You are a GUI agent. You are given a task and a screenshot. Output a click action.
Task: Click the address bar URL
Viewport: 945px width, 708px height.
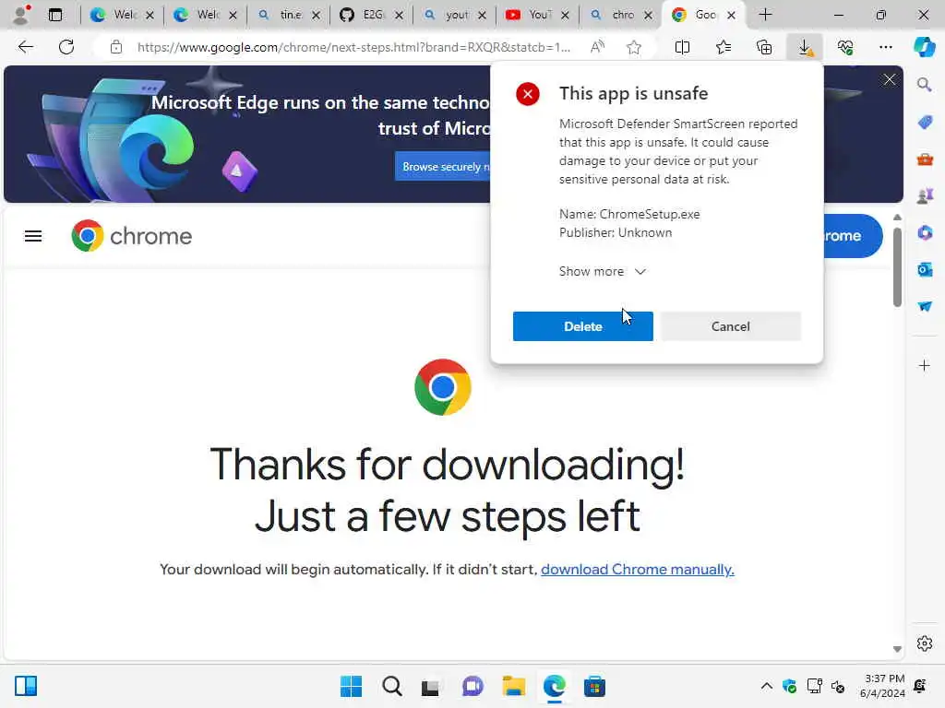coord(353,47)
